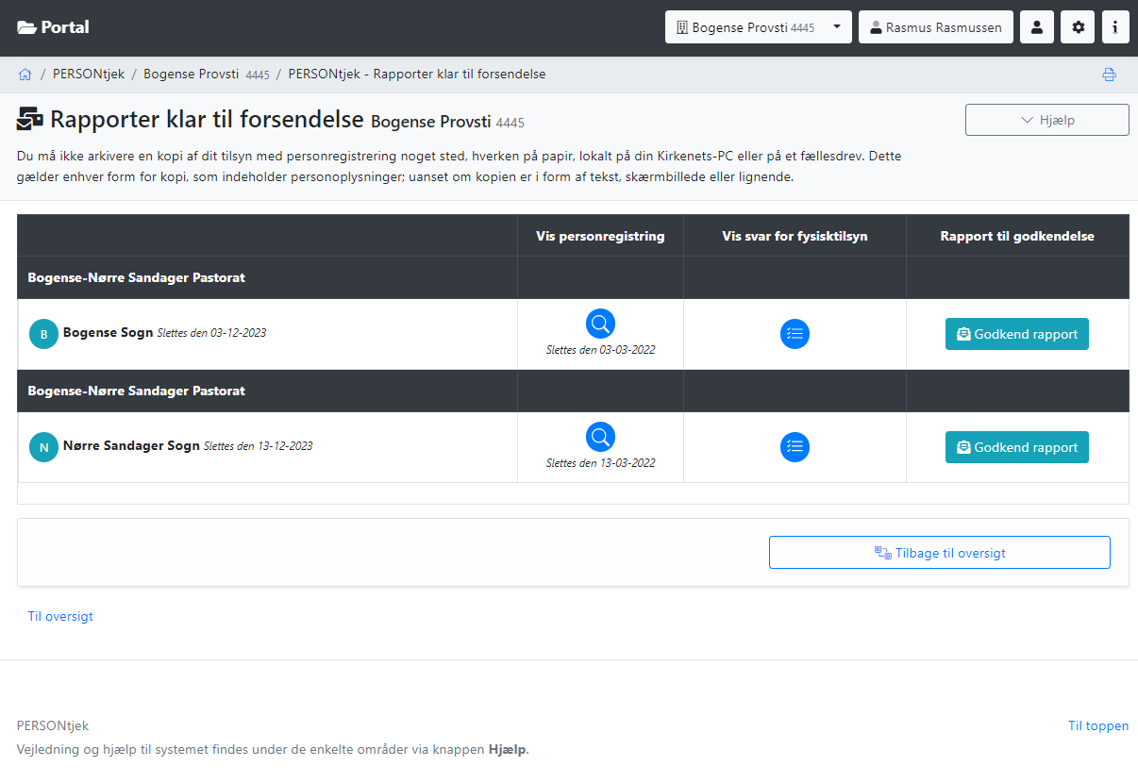The height and width of the screenshot is (783, 1138).
Task: Click the PERSONtjek footer text
Action: [x=53, y=725]
